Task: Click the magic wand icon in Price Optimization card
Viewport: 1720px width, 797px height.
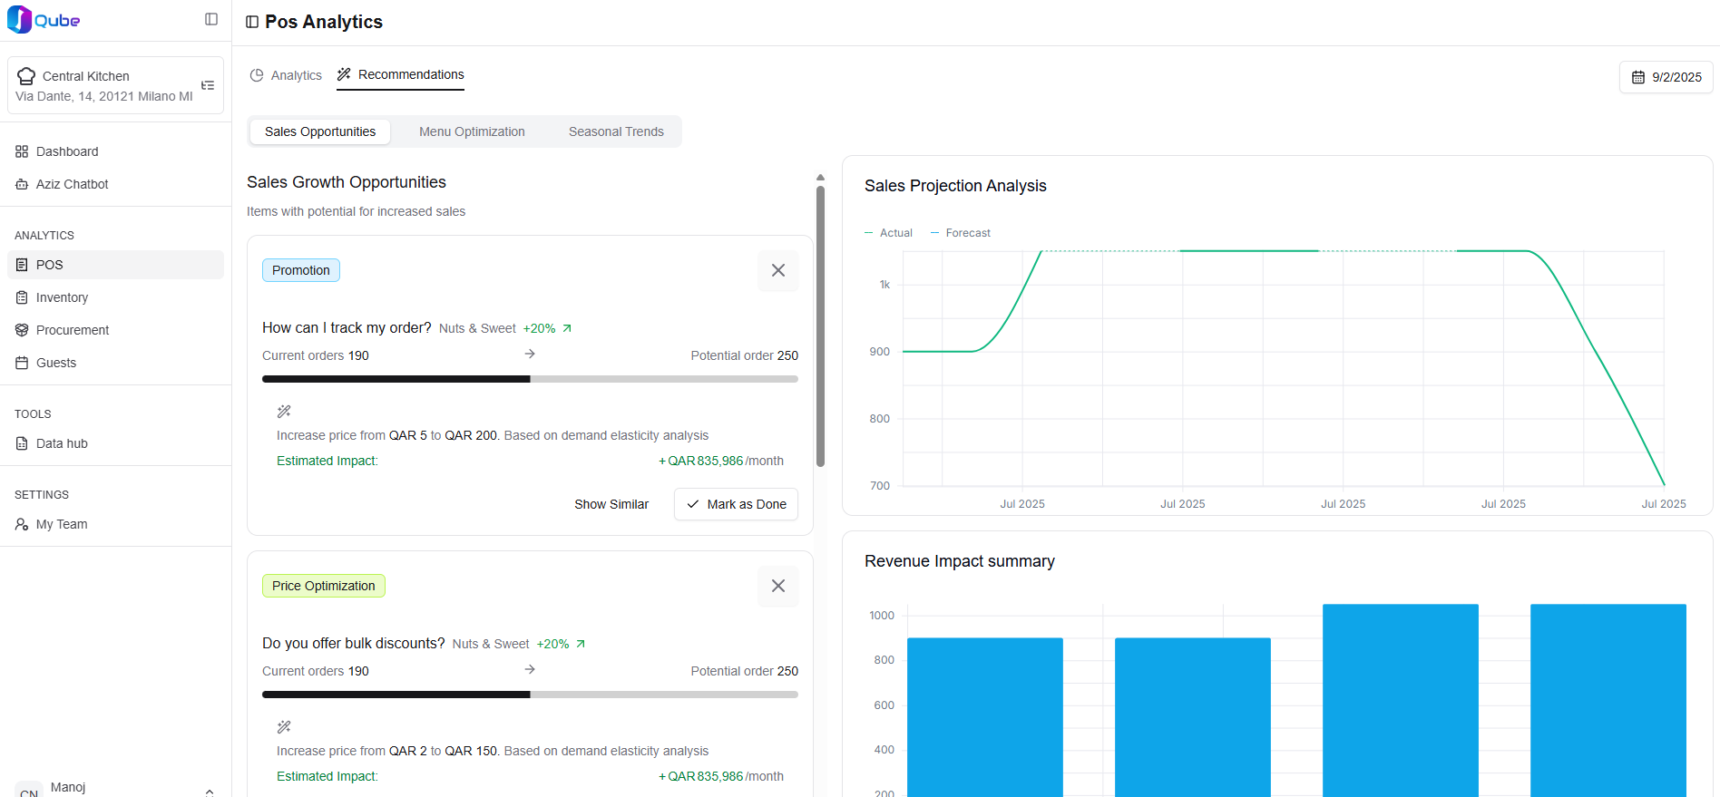Action: click(x=284, y=727)
